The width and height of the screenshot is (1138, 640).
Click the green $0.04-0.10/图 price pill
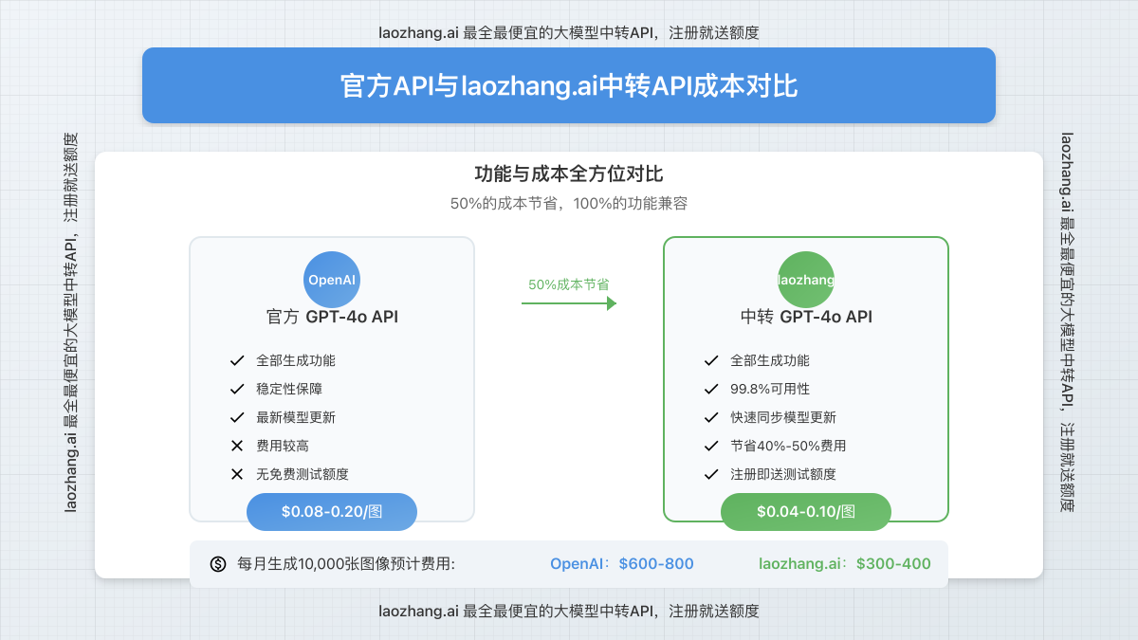coord(806,511)
